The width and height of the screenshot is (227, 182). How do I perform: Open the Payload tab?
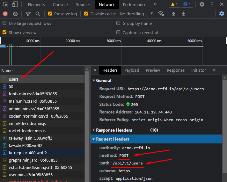(131, 70)
